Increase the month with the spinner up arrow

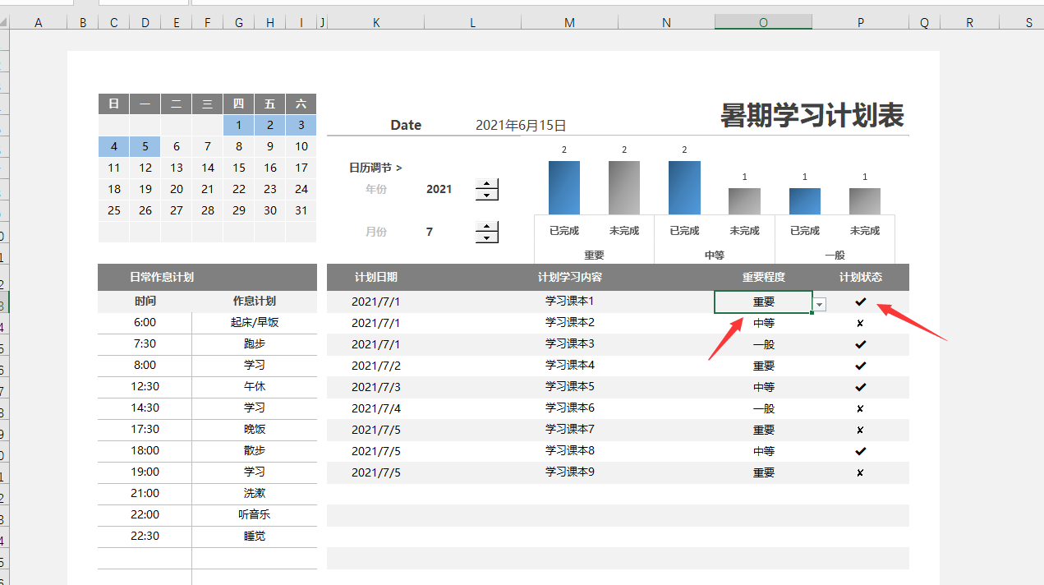coord(487,227)
